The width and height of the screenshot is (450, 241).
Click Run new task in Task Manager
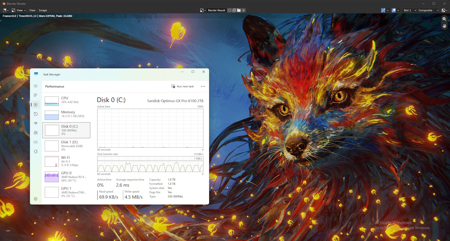coord(183,86)
